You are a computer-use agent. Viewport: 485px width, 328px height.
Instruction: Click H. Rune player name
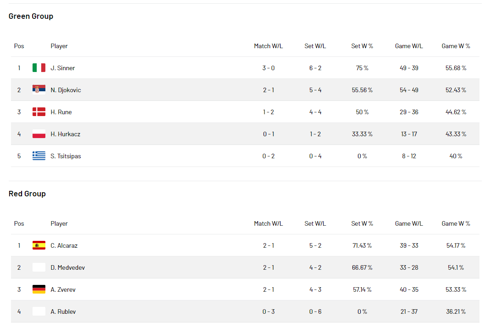[61, 112]
